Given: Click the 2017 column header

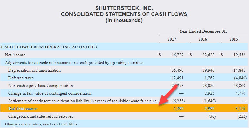Looking at the screenshot, I should click(x=172, y=39).
